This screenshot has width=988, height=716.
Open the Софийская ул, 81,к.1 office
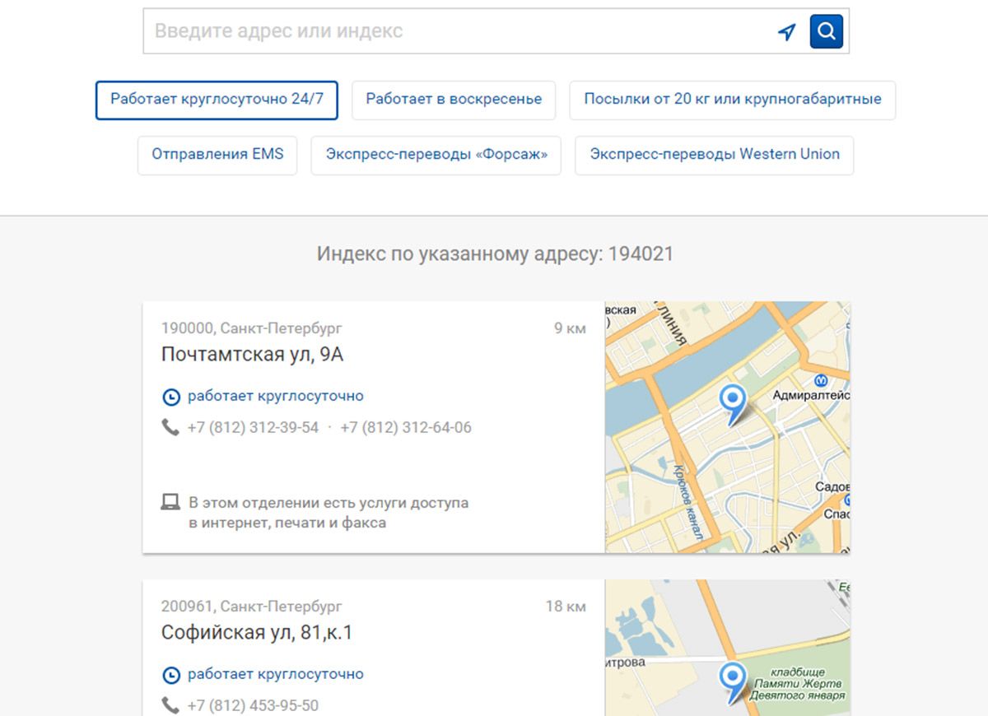pos(257,633)
